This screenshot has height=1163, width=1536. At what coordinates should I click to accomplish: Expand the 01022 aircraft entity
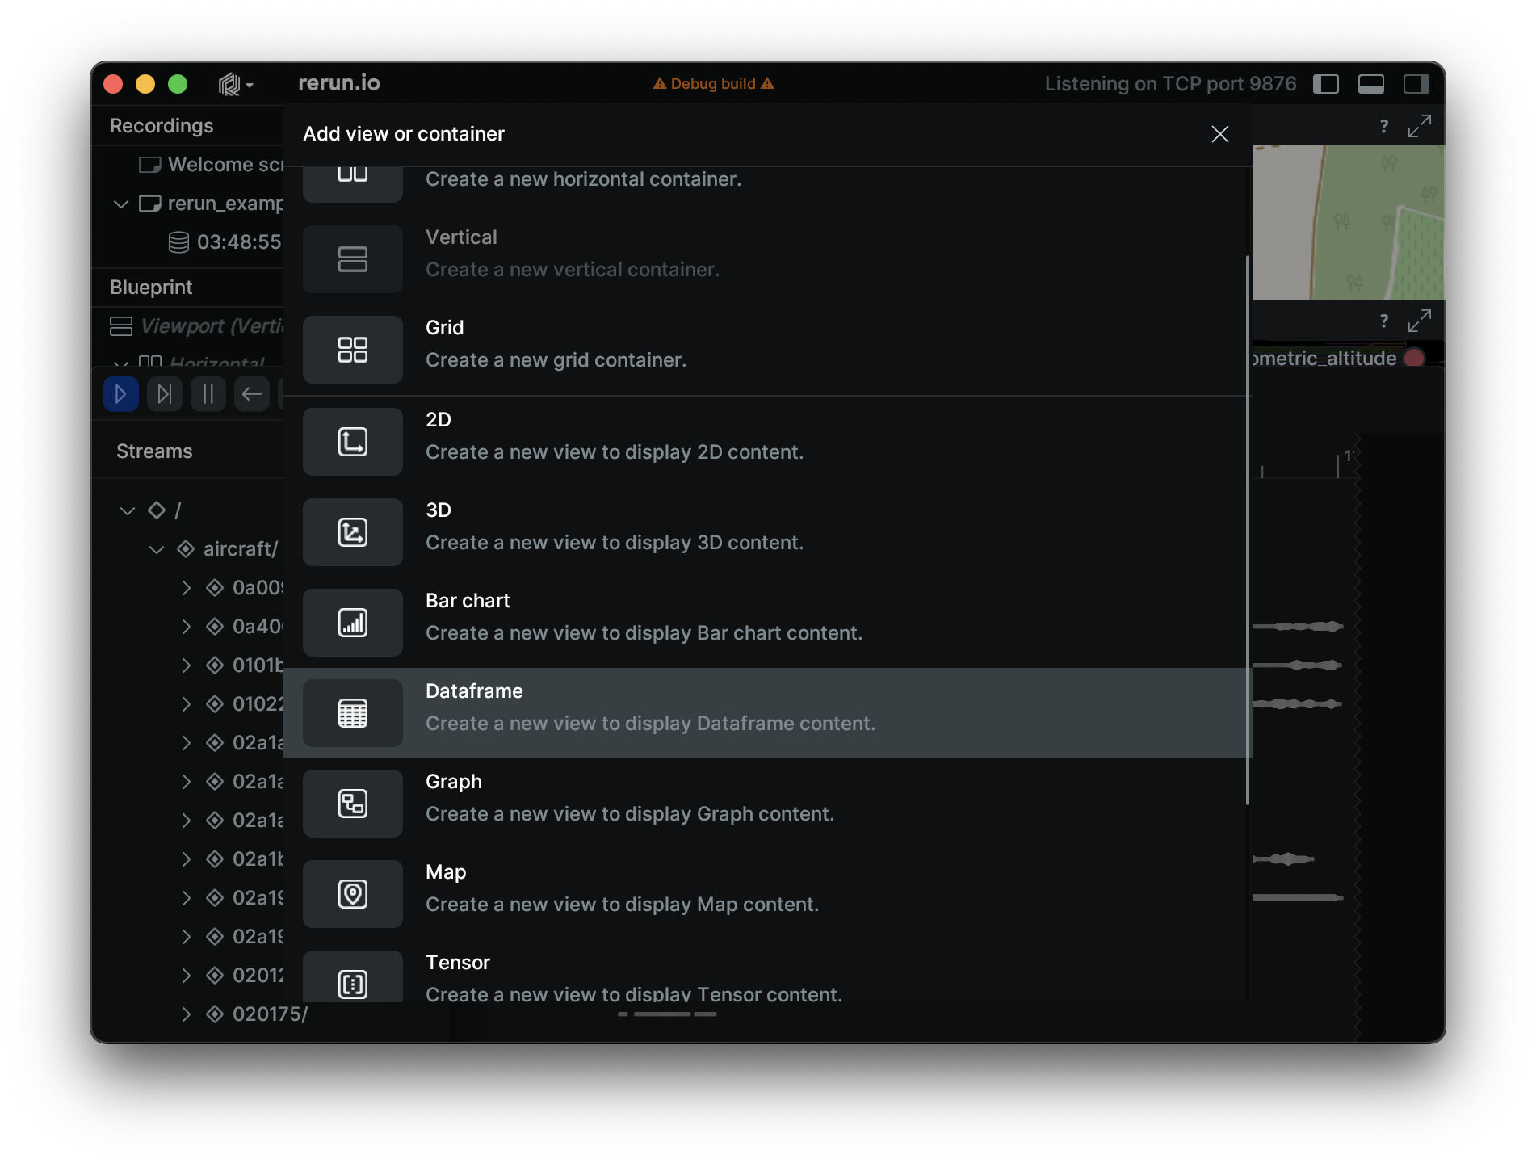[186, 704]
